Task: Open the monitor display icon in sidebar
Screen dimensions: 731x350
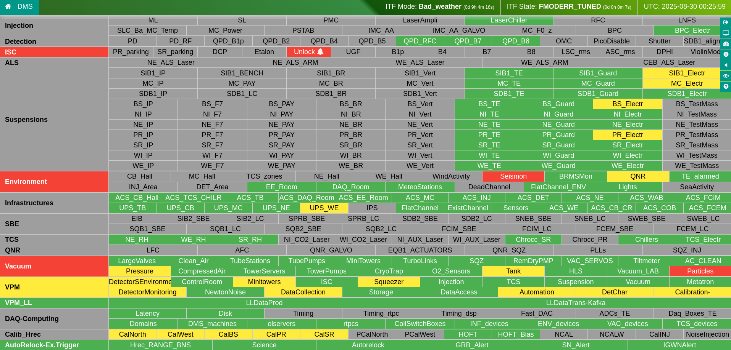Action: click(x=726, y=33)
